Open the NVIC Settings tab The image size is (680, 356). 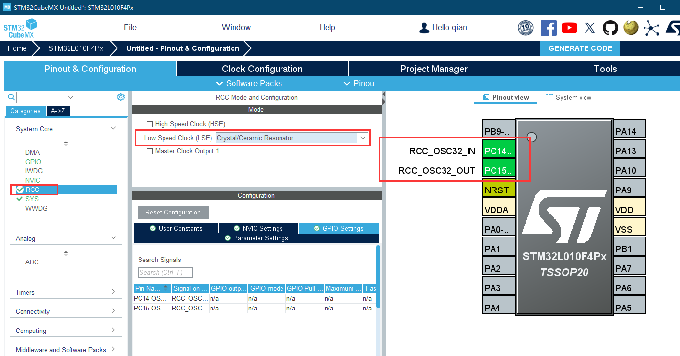point(258,228)
